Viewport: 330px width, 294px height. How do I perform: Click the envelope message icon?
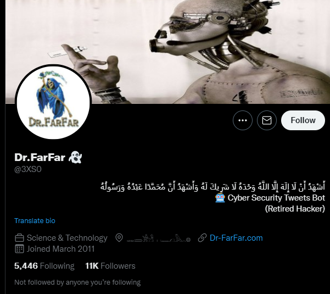[267, 120]
